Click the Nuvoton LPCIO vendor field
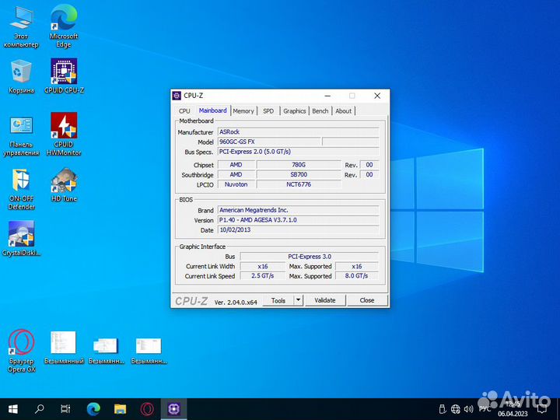560x420 pixels. [x=236, y=184]
